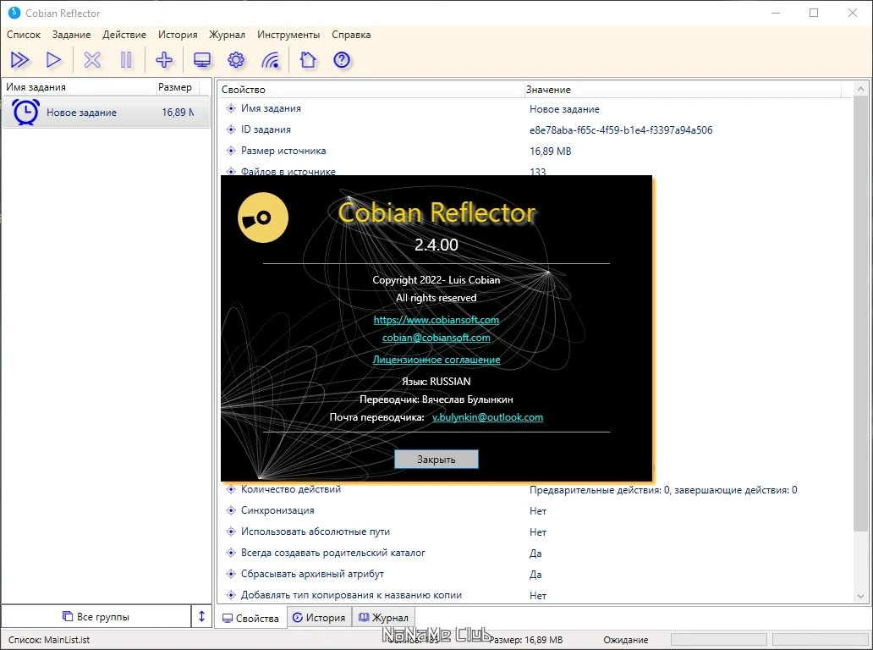Click the Синхронизация property label
873x650 pixels.
(x=277, y=510)
